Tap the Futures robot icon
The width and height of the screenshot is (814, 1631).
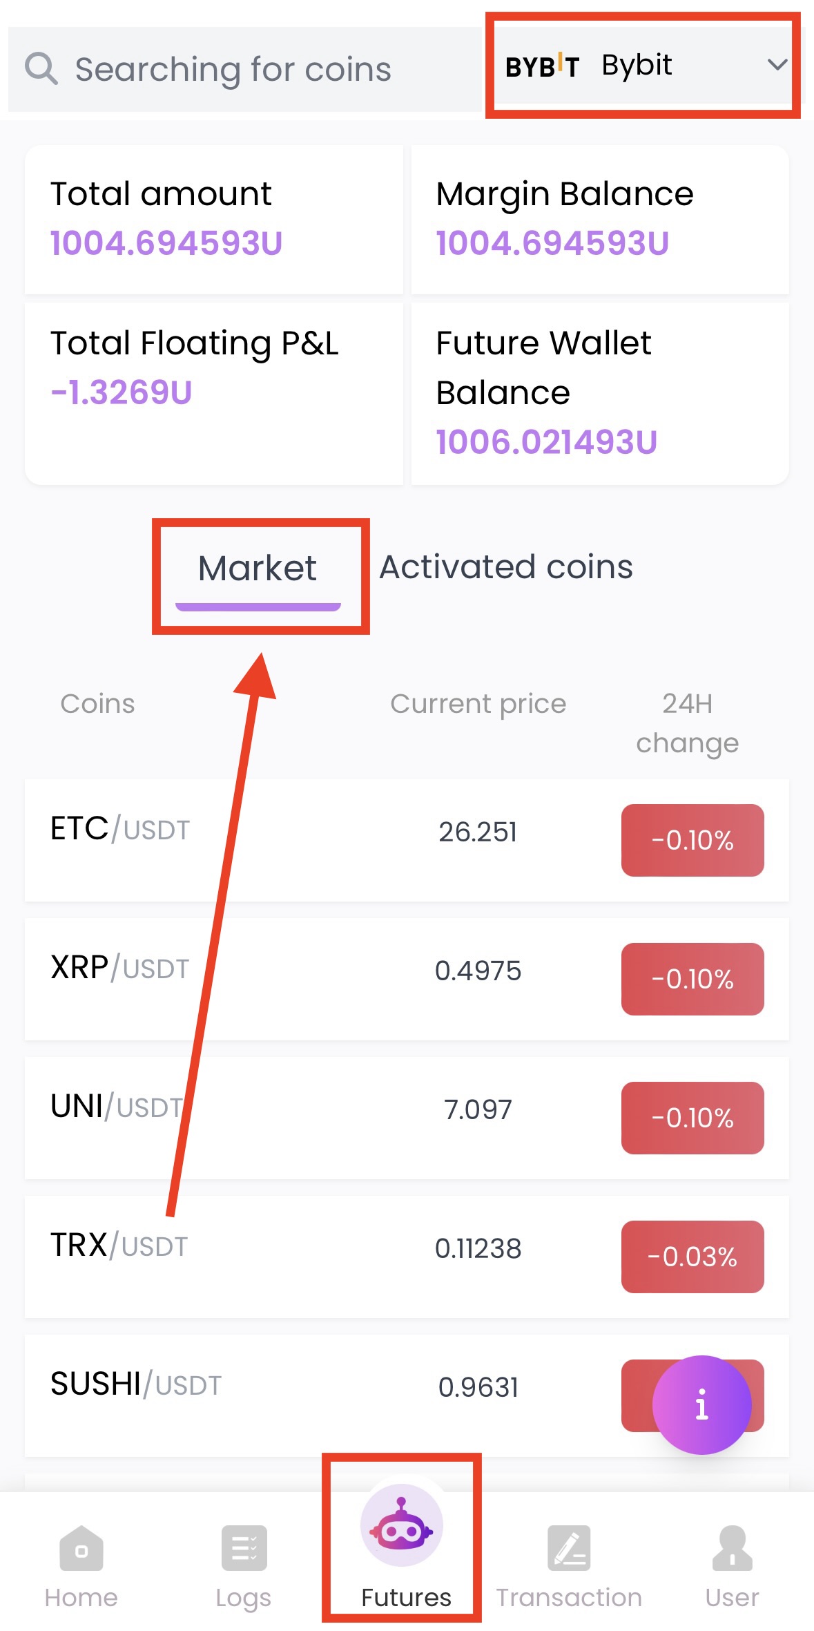tap(402, 1525)
